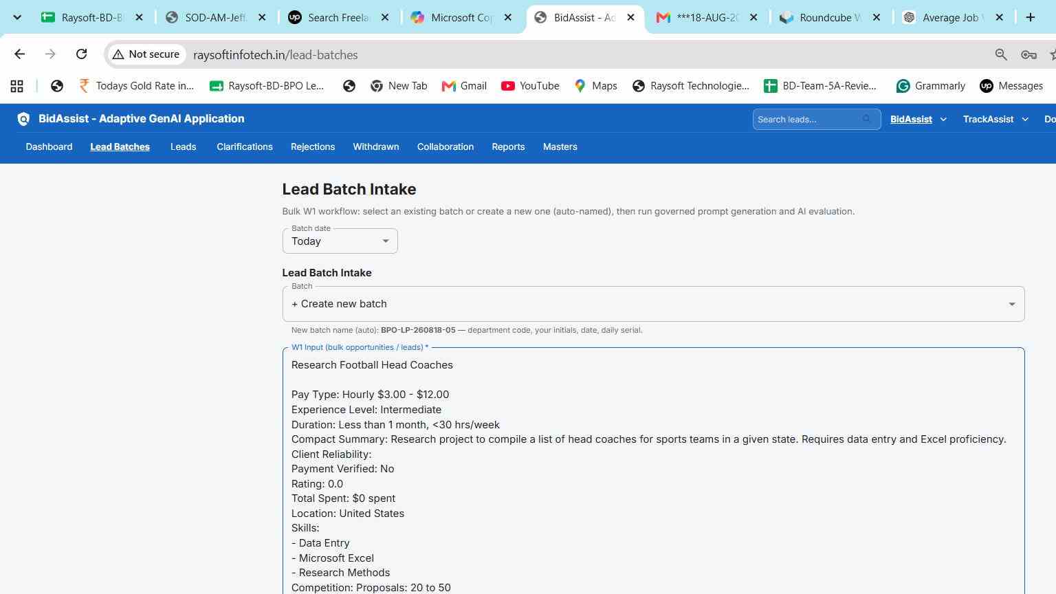Open the YouTube bookmark
1056x594 pixels.
point(530,86)
